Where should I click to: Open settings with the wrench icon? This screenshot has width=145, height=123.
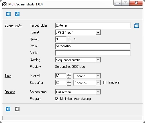tap(17, 14)
